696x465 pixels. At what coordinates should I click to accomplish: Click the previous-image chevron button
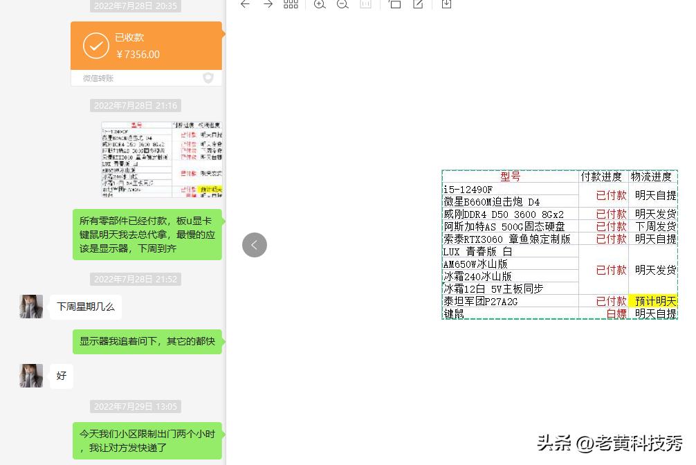pyautogui.click(x=254, y=245)
